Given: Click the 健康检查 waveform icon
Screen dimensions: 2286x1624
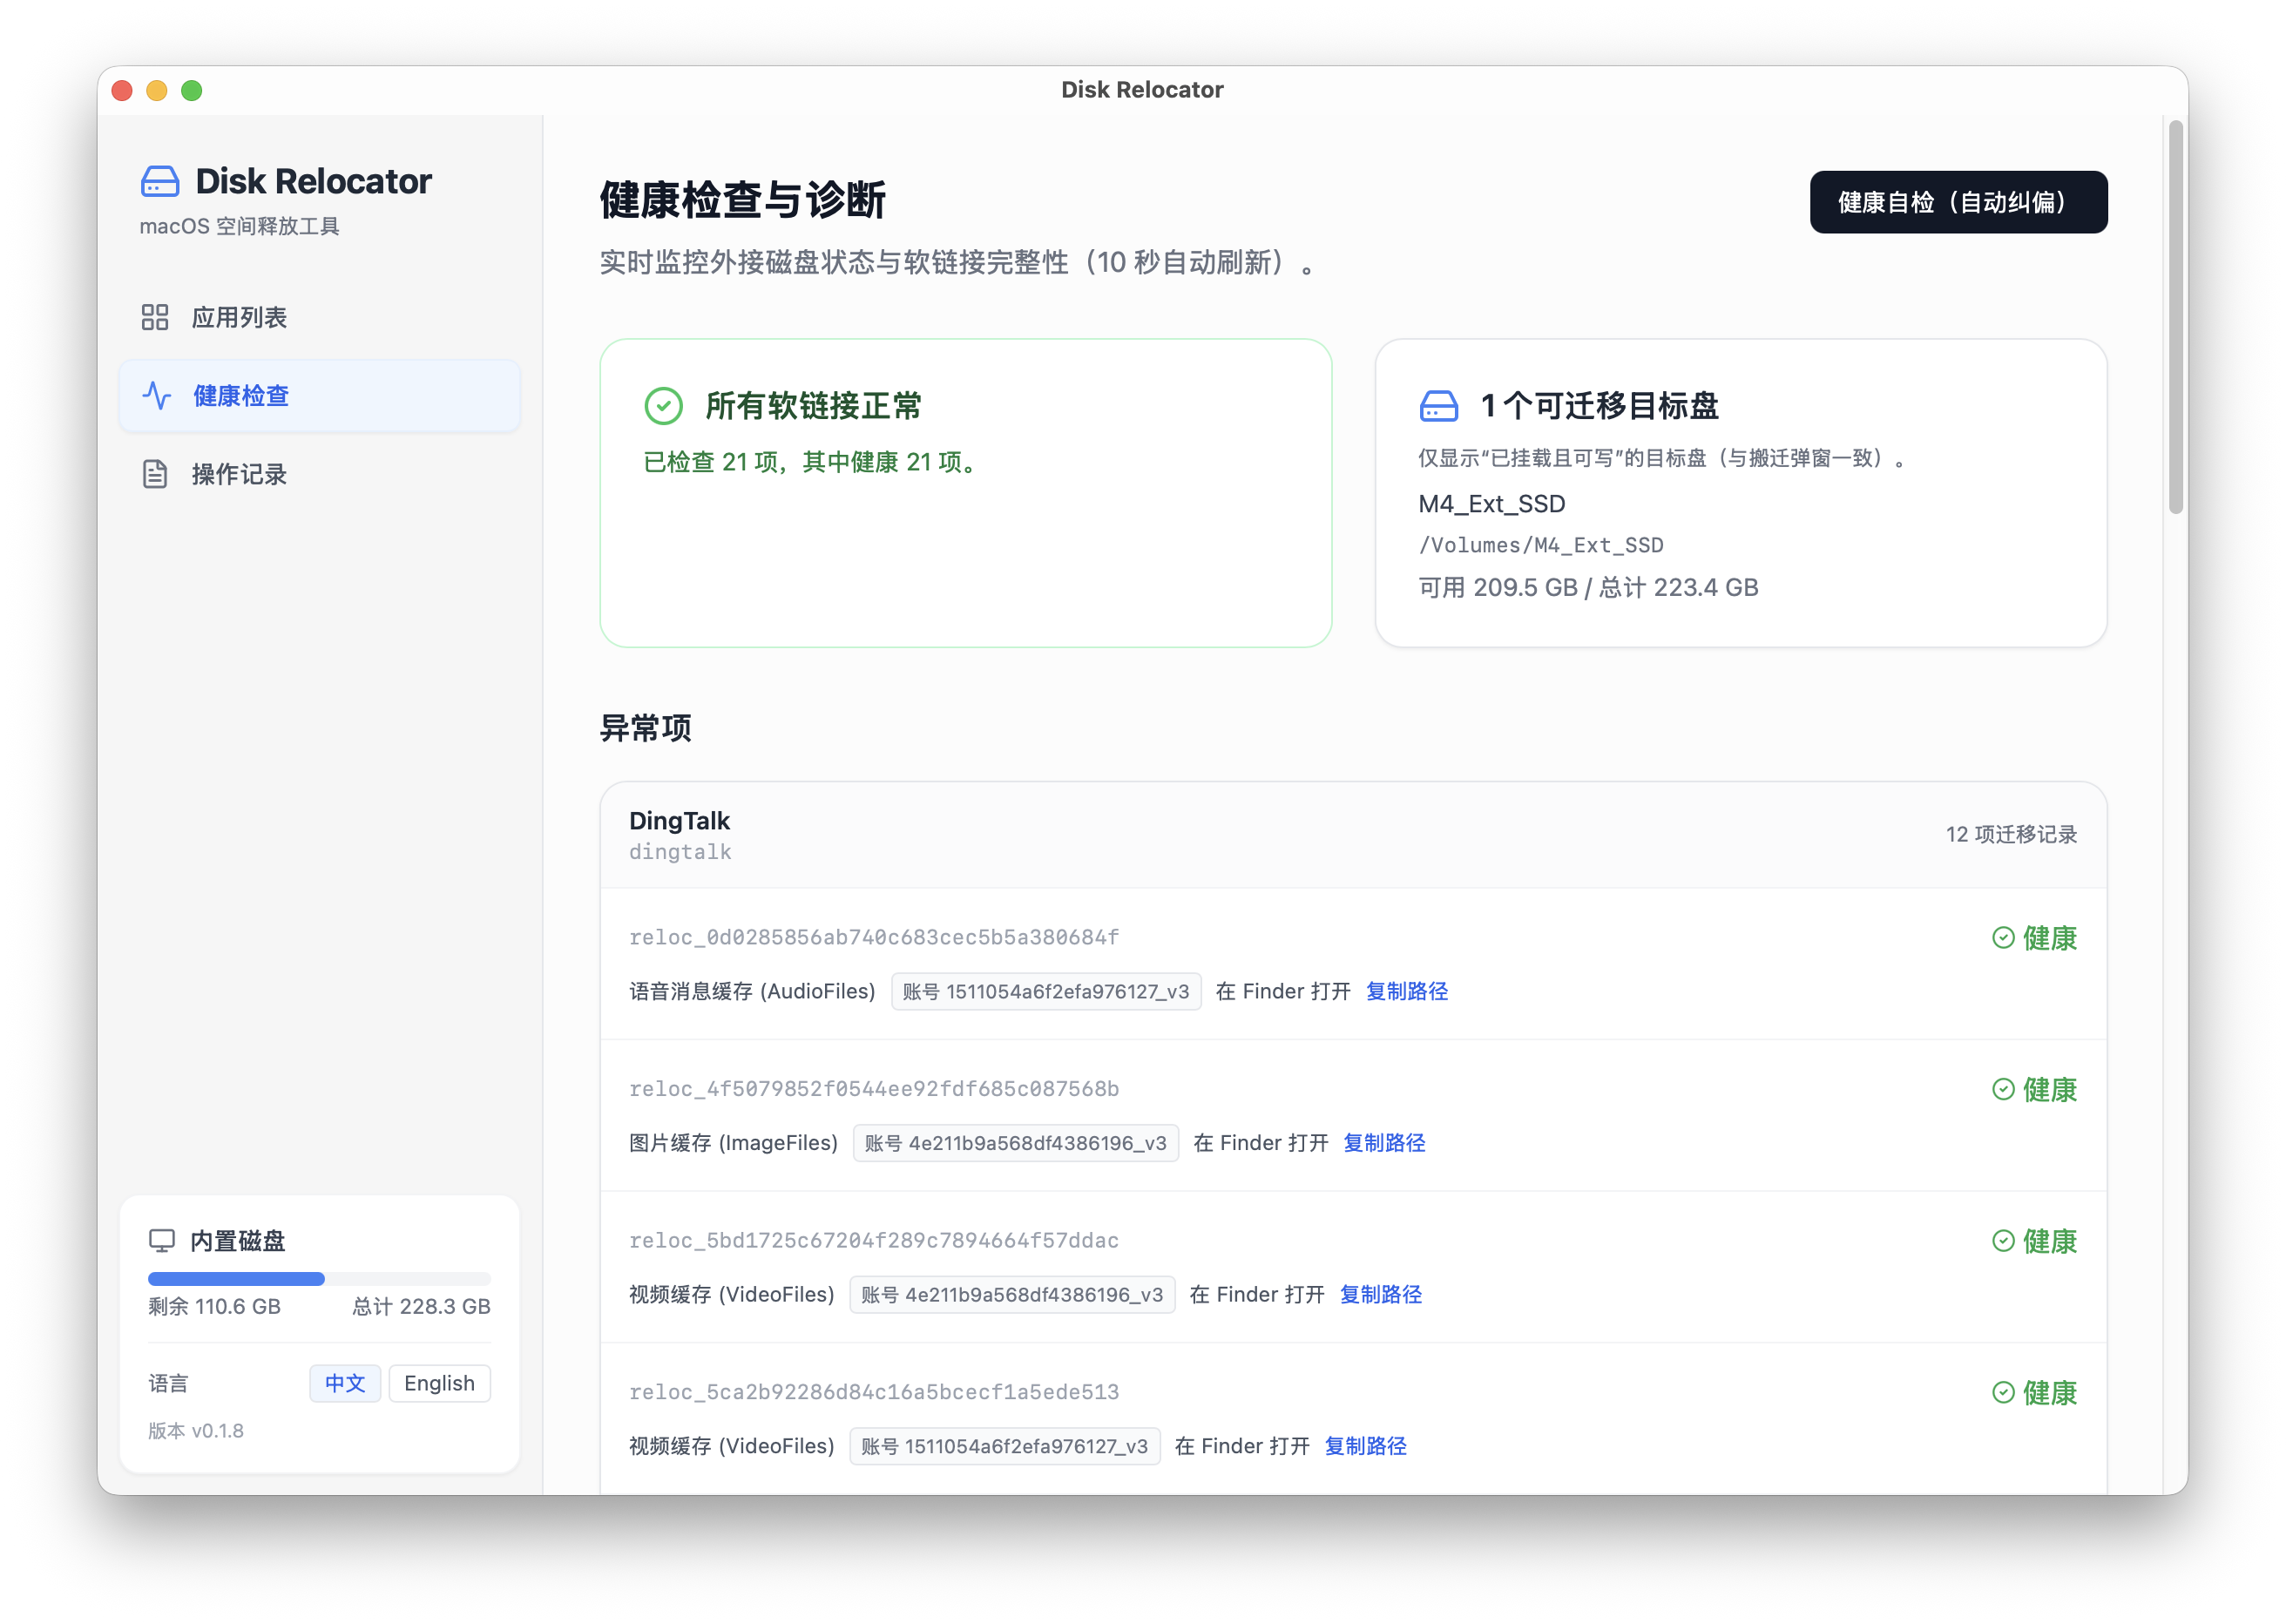Looking at the screenshot, I should pos(156,396).
